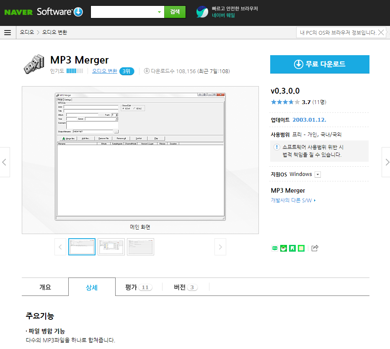Go to previous software with left arrow
Screen dimensions: 390x349
point(5,162)
